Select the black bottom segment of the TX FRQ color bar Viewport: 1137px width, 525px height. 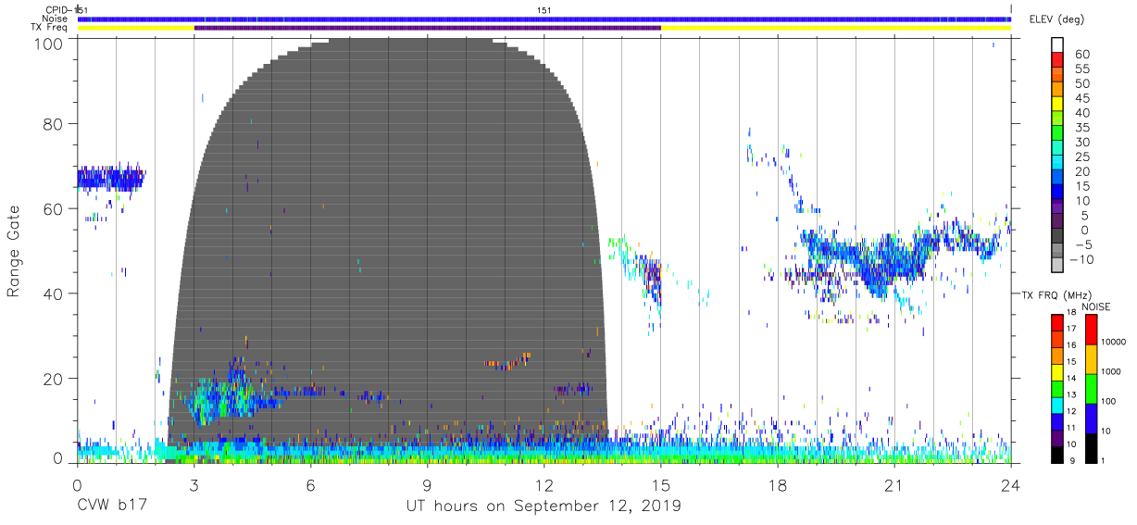tap(1056, 455)
